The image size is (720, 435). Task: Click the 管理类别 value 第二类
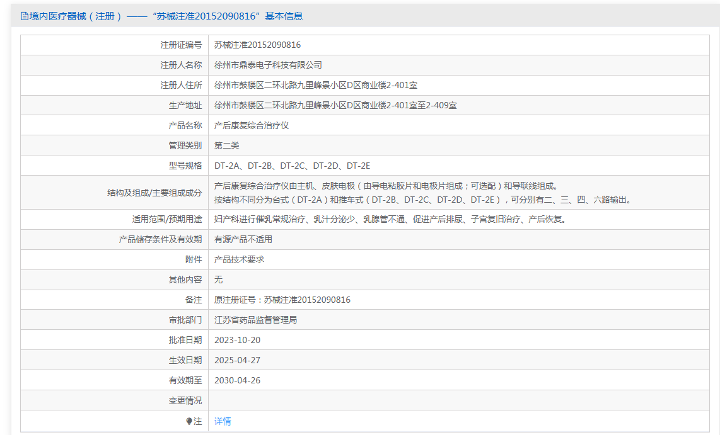[x=227, y=146]
